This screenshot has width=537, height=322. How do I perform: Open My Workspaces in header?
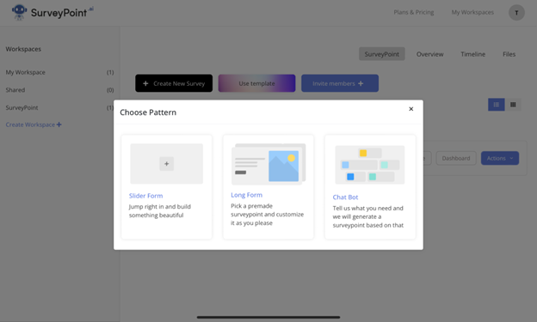click(472, 12)
